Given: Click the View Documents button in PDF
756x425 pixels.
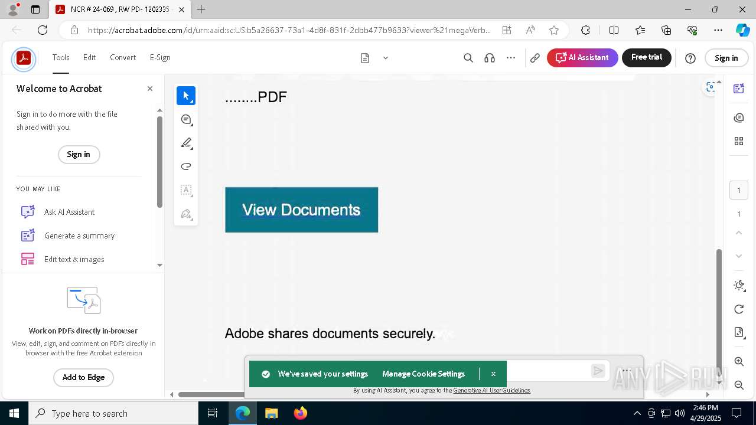Looking at the screenshot, I should click(x=301, y=210).
